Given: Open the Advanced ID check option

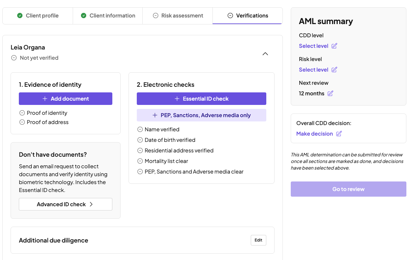Looking at the screenshot, I should tap(65, 204).
